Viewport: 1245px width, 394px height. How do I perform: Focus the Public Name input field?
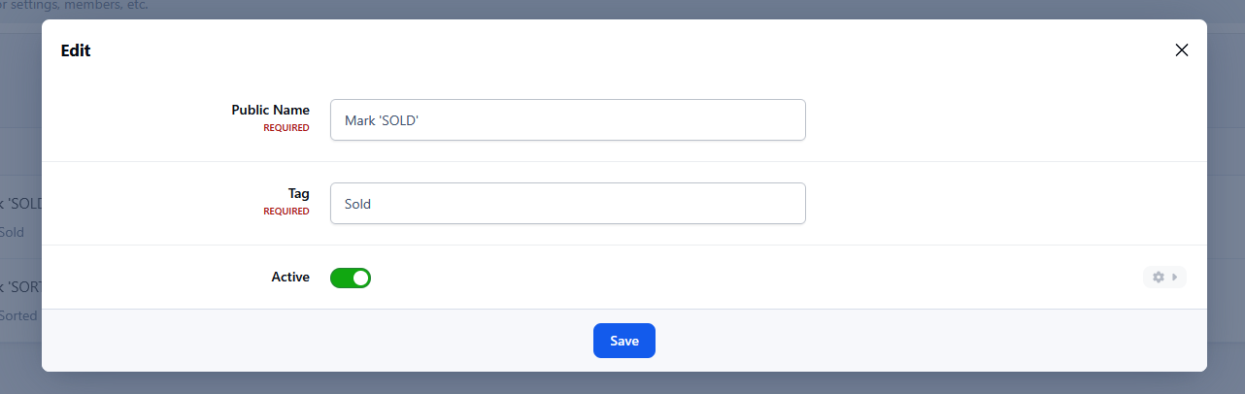click(x=567, y=120)
